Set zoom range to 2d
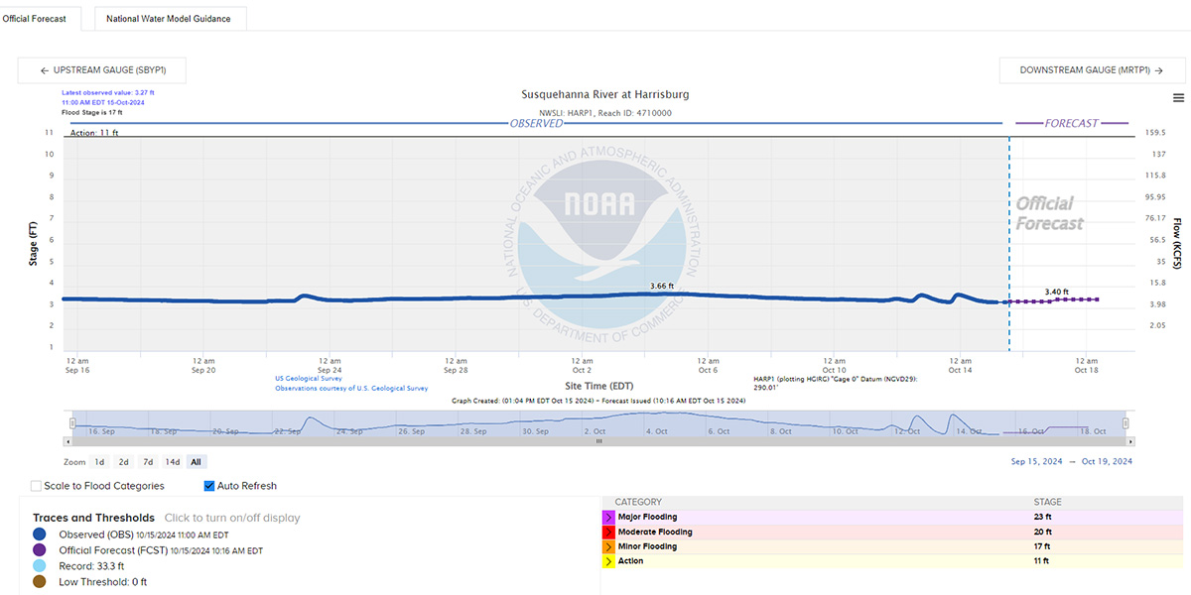The height and width of the screenshot is (595, 1191). [124, 462]
